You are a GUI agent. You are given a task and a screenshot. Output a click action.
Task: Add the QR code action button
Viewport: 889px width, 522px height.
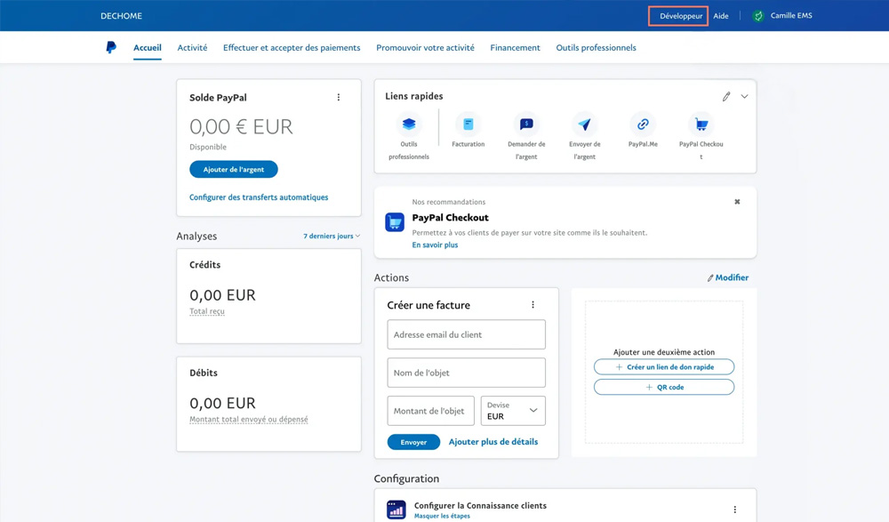(x=664, y=388)
